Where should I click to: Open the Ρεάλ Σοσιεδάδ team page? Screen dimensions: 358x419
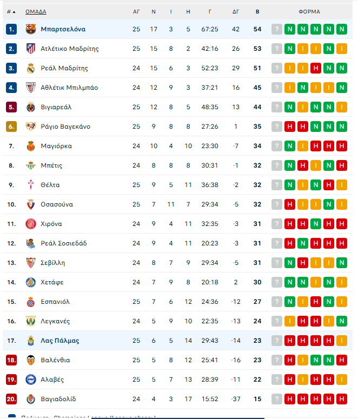click(64, 243)
